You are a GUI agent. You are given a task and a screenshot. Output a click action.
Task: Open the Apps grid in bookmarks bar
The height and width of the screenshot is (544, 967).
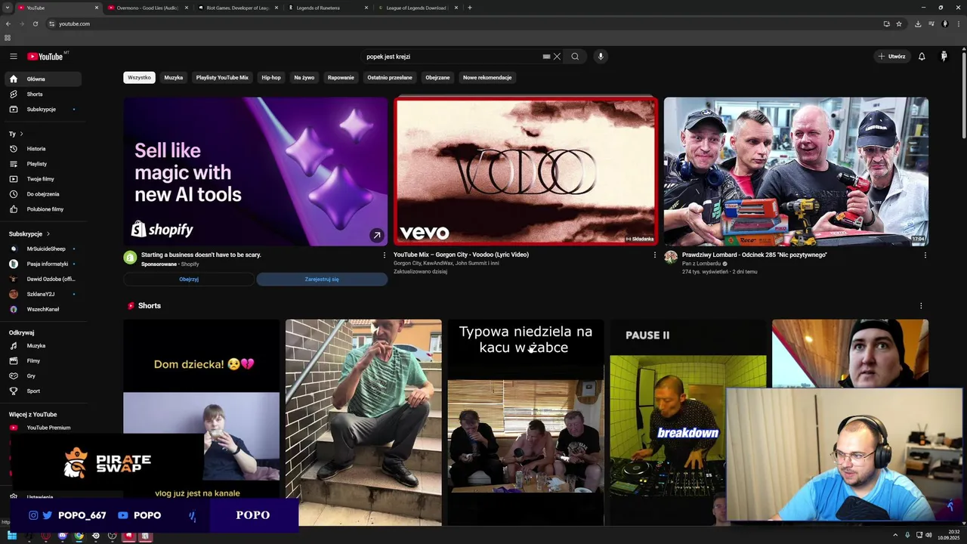(8, 38)
